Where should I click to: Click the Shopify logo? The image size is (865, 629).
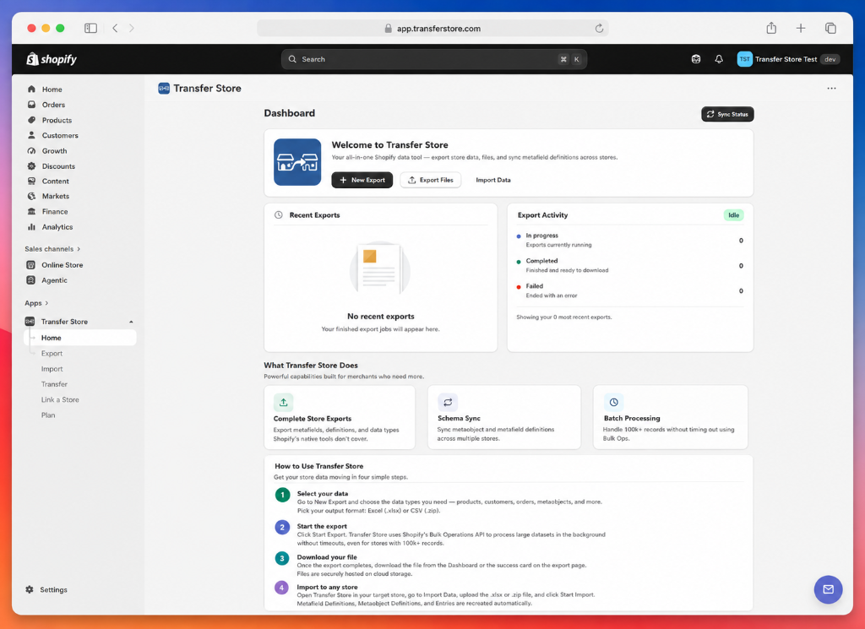coord(52,59)
